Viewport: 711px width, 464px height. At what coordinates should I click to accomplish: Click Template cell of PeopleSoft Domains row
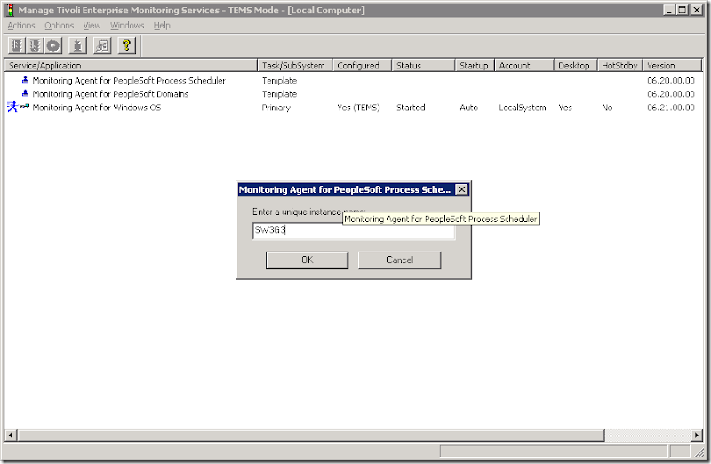(279, 94)
